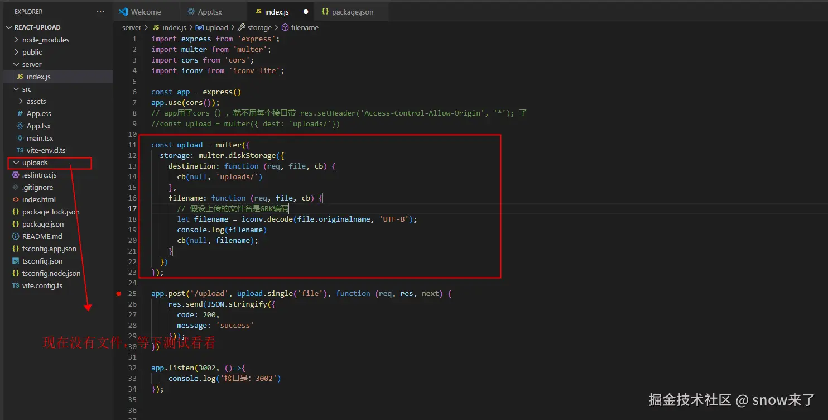Collapse the uploads folder
Screen dimensions: 828x420
click(16, 163)
